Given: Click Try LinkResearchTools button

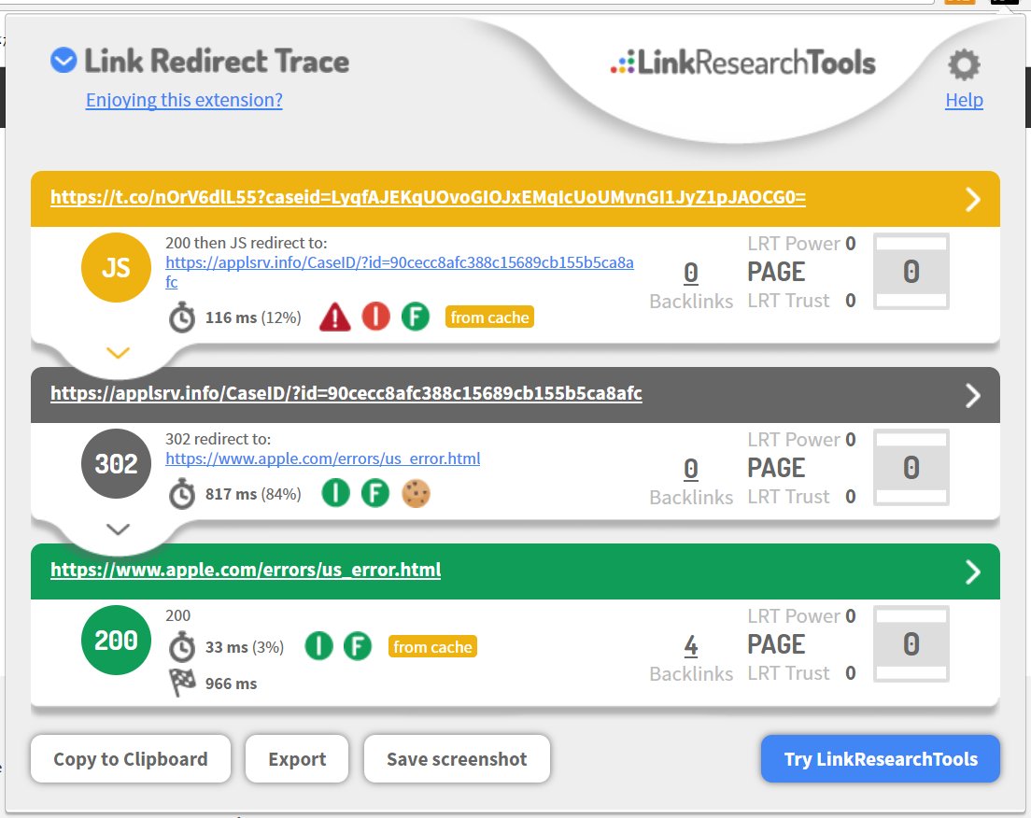Looking at the screenshot, I should point(881,759).
